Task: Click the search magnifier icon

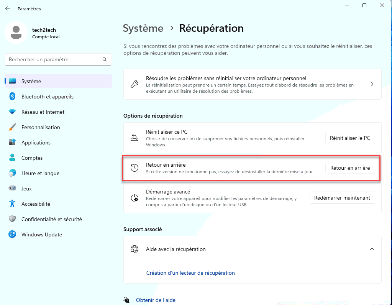Action: pyautogui.click(x=105, y=59)
